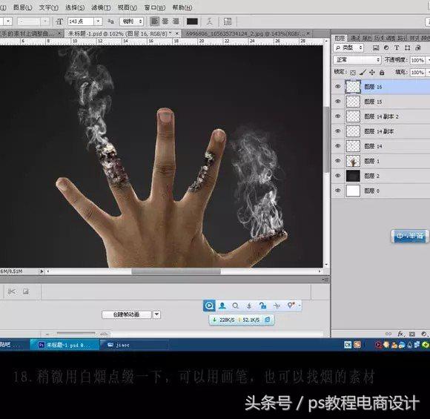Switch to the 6996806 jpg document tab
The image size is (430, 419).
[x=248, y=34]
